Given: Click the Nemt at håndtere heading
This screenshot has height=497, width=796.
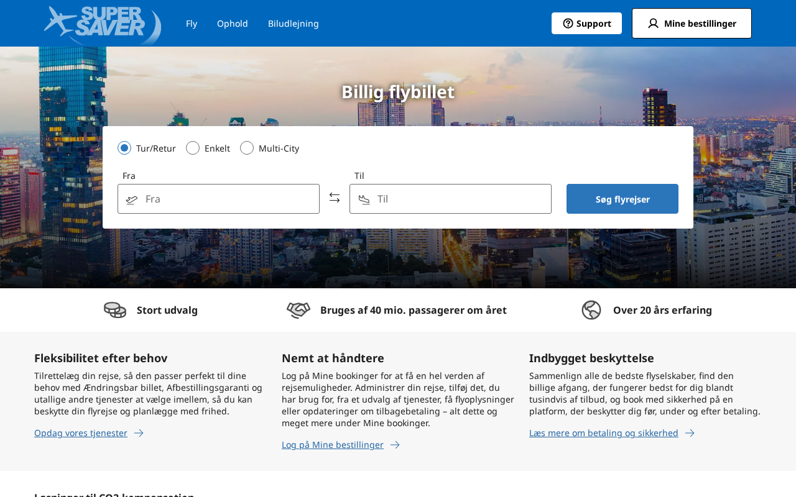Looking at the screenshot, I should [x=333, y=358].
